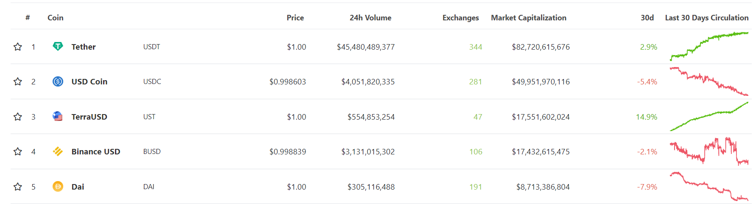This screenshot has width=756, height=204.
Task: Click Tether's 344 exchanges count link
Action: click(476, 47)
